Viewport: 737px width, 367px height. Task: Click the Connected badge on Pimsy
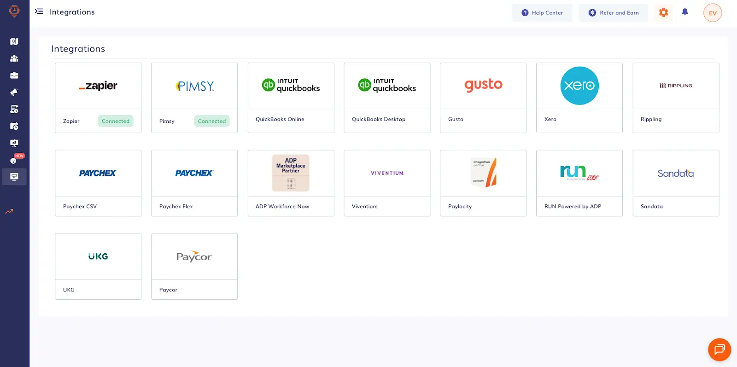point(212,121)
